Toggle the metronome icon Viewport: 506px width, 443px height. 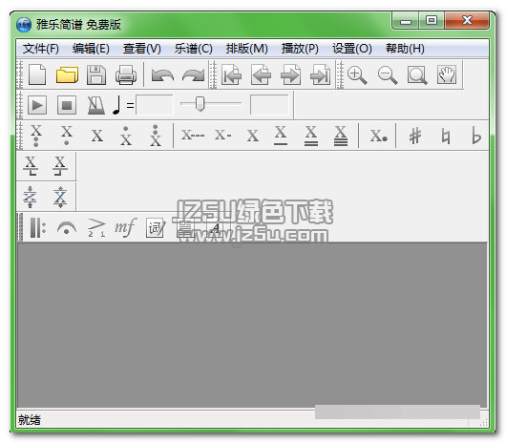(96, 105)
